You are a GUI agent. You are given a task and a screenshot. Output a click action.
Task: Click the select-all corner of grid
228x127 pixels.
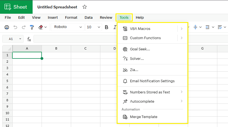click(x=8, y=49)
